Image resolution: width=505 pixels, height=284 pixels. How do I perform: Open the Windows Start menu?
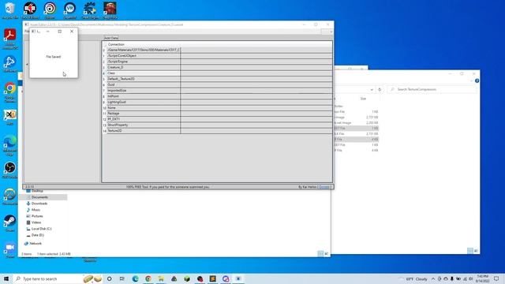pos(6,278)
